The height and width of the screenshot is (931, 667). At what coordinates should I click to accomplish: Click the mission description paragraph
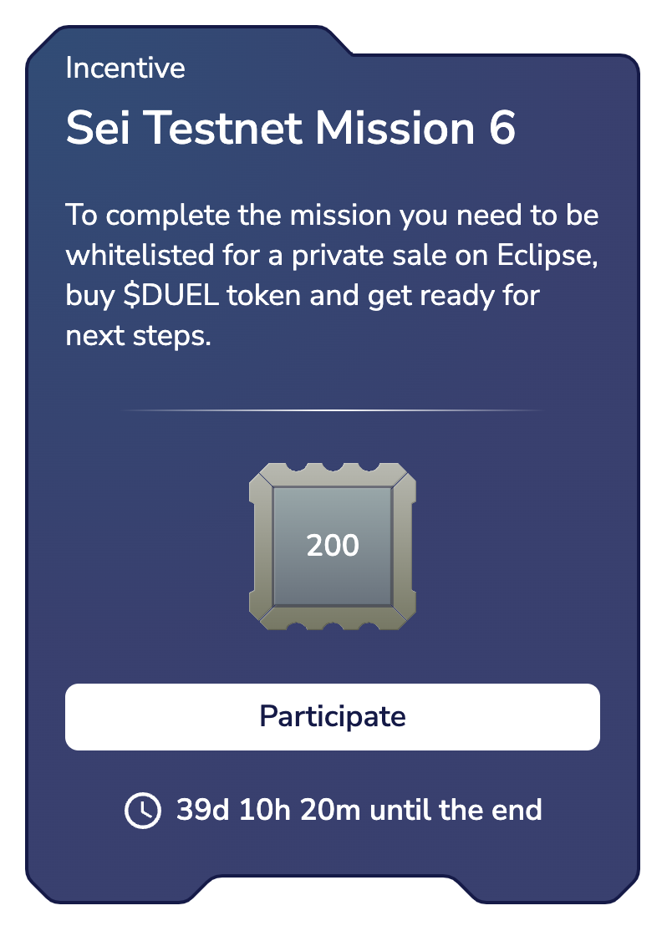[x=333, y=276]
